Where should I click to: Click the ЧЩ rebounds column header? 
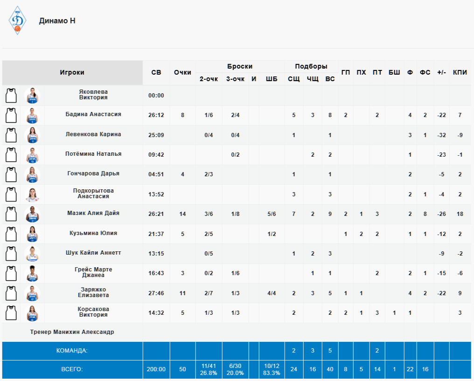point(313,79)
